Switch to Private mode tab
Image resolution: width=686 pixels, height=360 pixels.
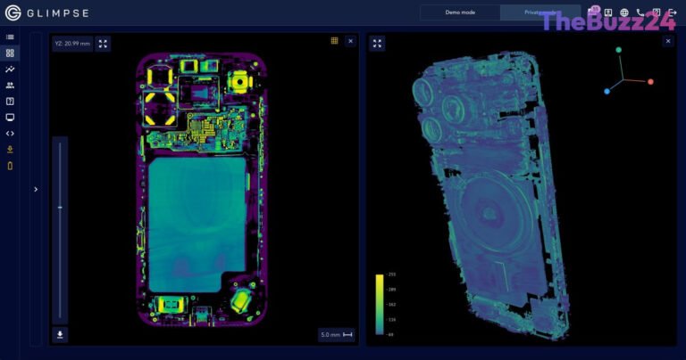540,12
